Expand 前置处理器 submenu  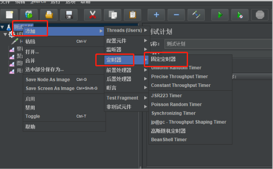[127, 70]
